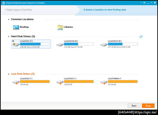Click the EaseUS app icon in title bar
The width and height of the screenshot is (158, 115).
coord(3,3)
